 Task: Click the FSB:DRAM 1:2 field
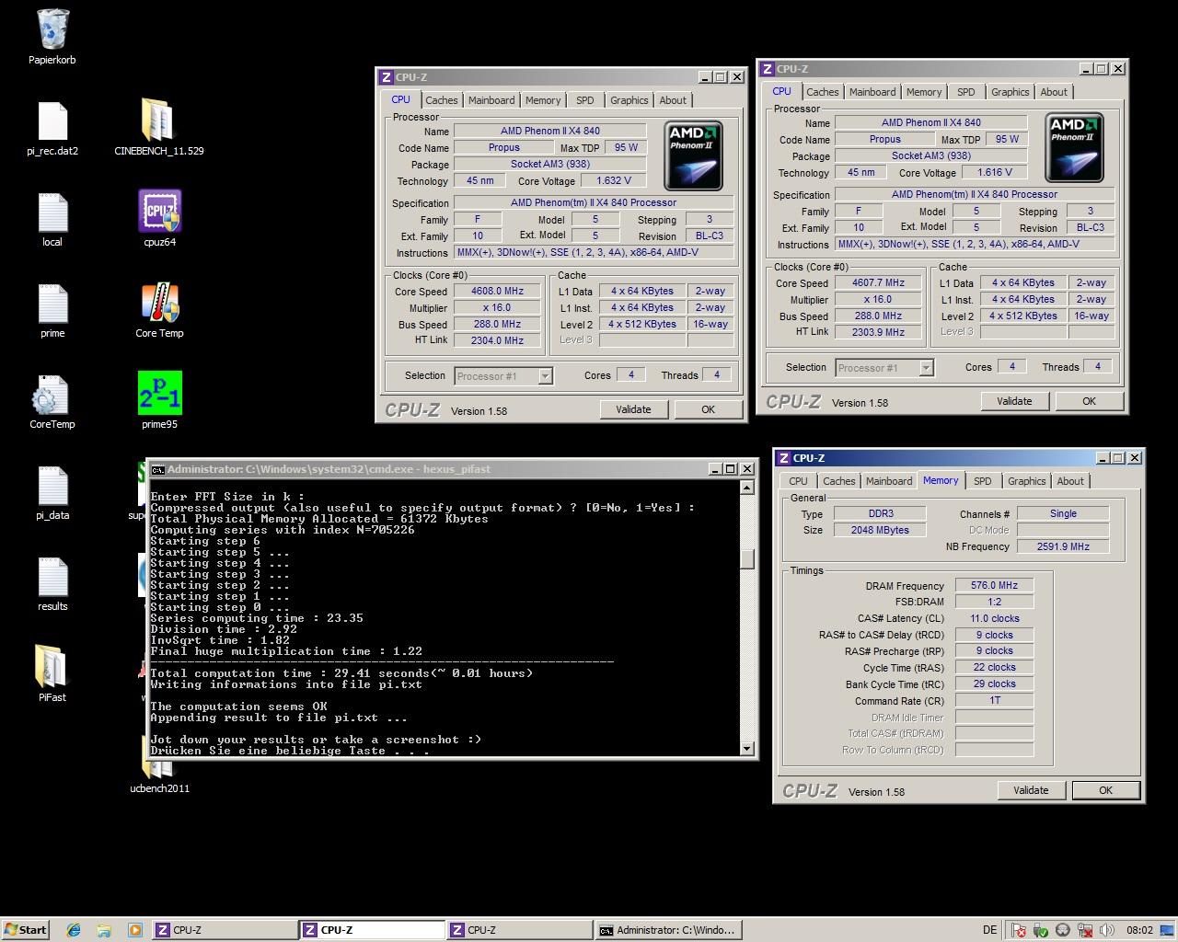coord(994,602)
